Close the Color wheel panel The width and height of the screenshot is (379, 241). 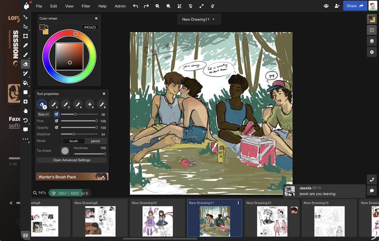96,19
